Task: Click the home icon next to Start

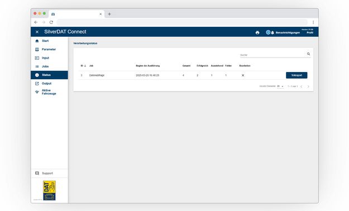Action: click(x=37, y=41)
